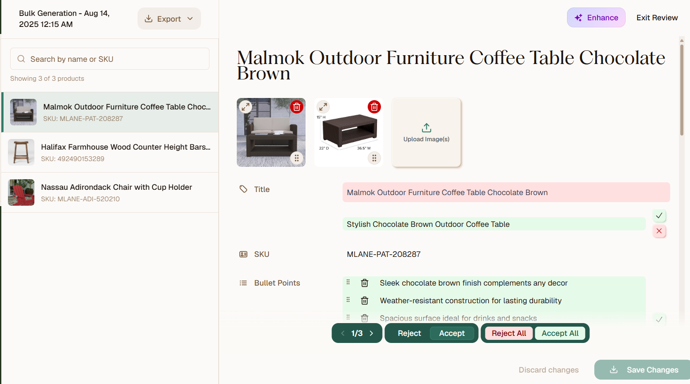Click 'Showing 3 of 3 products' text
Screen dimensions: 690x384
point(47,79)
